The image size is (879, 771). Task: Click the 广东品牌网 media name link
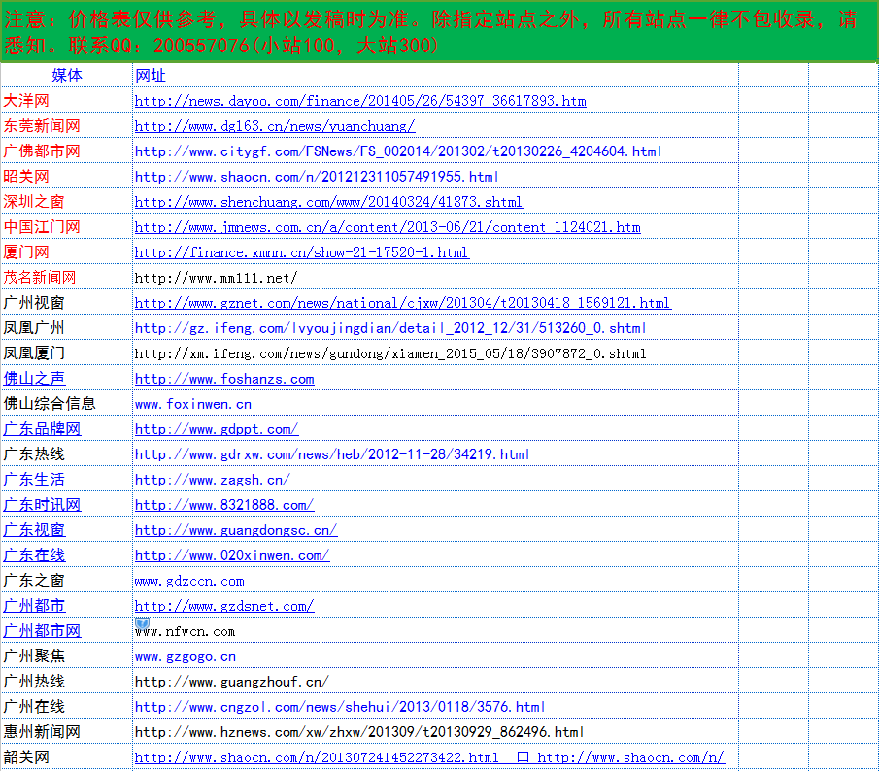42,428
